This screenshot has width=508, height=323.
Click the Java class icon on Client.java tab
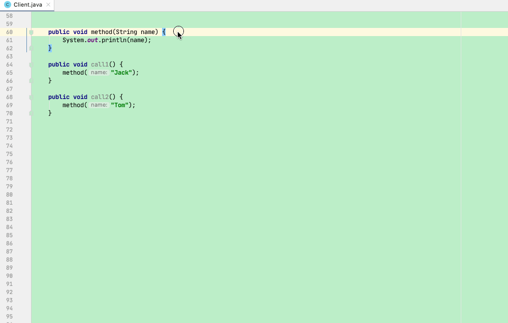tap(7, 5)
